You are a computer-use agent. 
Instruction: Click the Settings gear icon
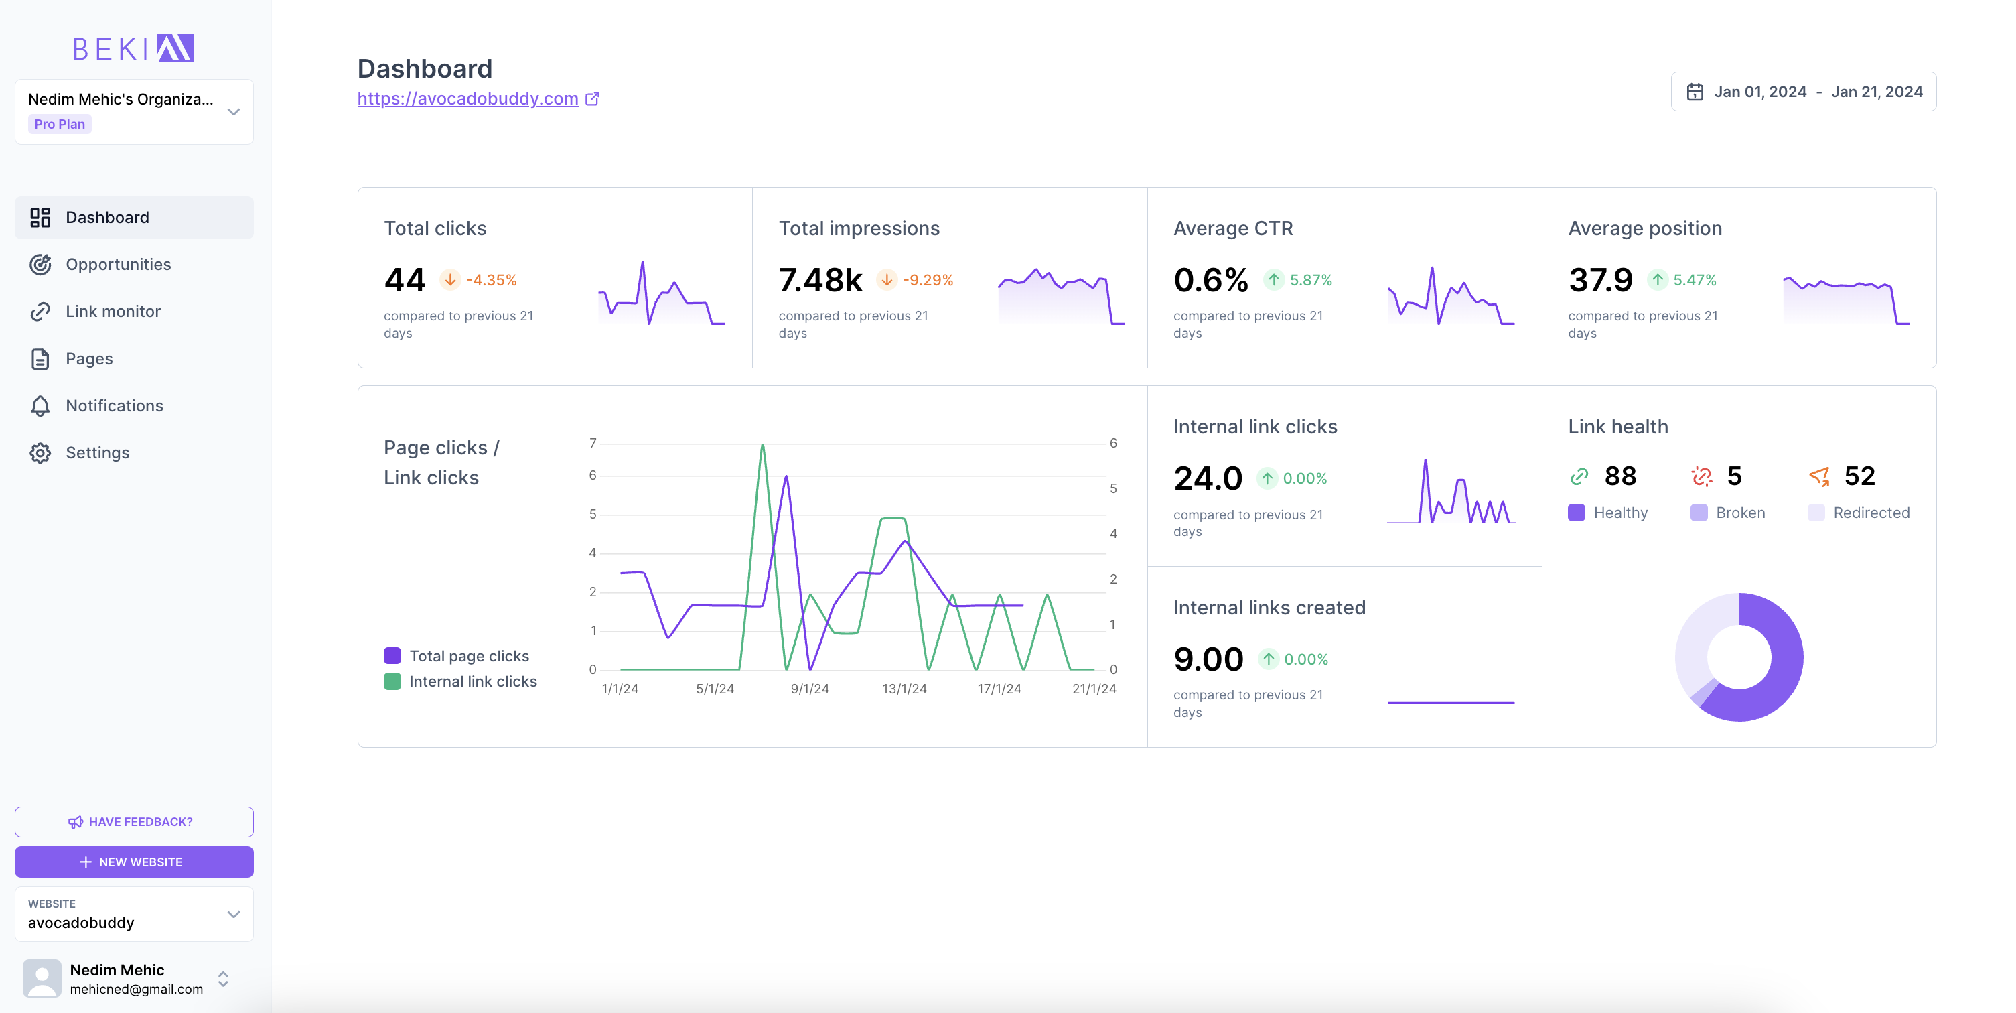pos(40,454)
